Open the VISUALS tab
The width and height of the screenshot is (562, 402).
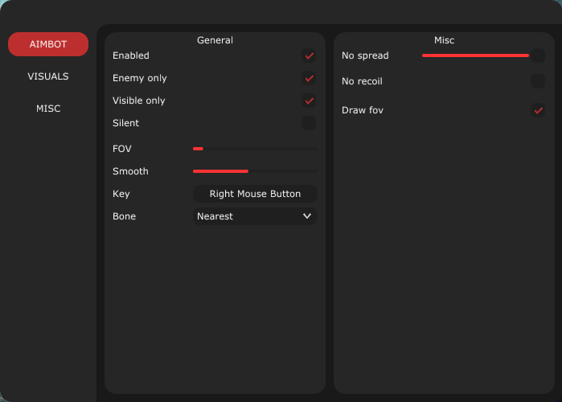[48, 76]
